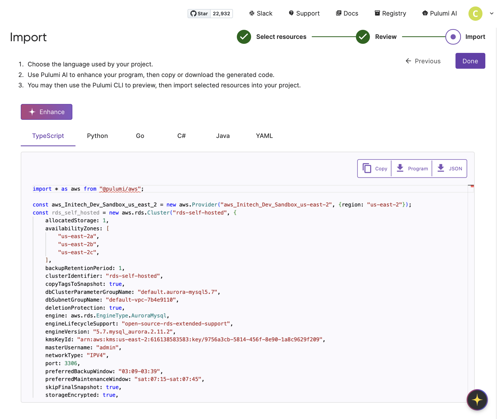497x419 pixels.
Task: Open the Support page
Action: 304,13
